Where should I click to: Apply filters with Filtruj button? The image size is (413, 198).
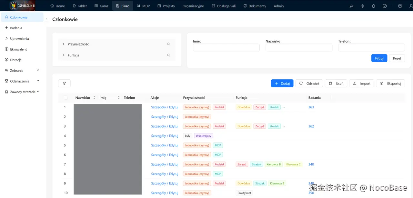(x=379, y=58)
